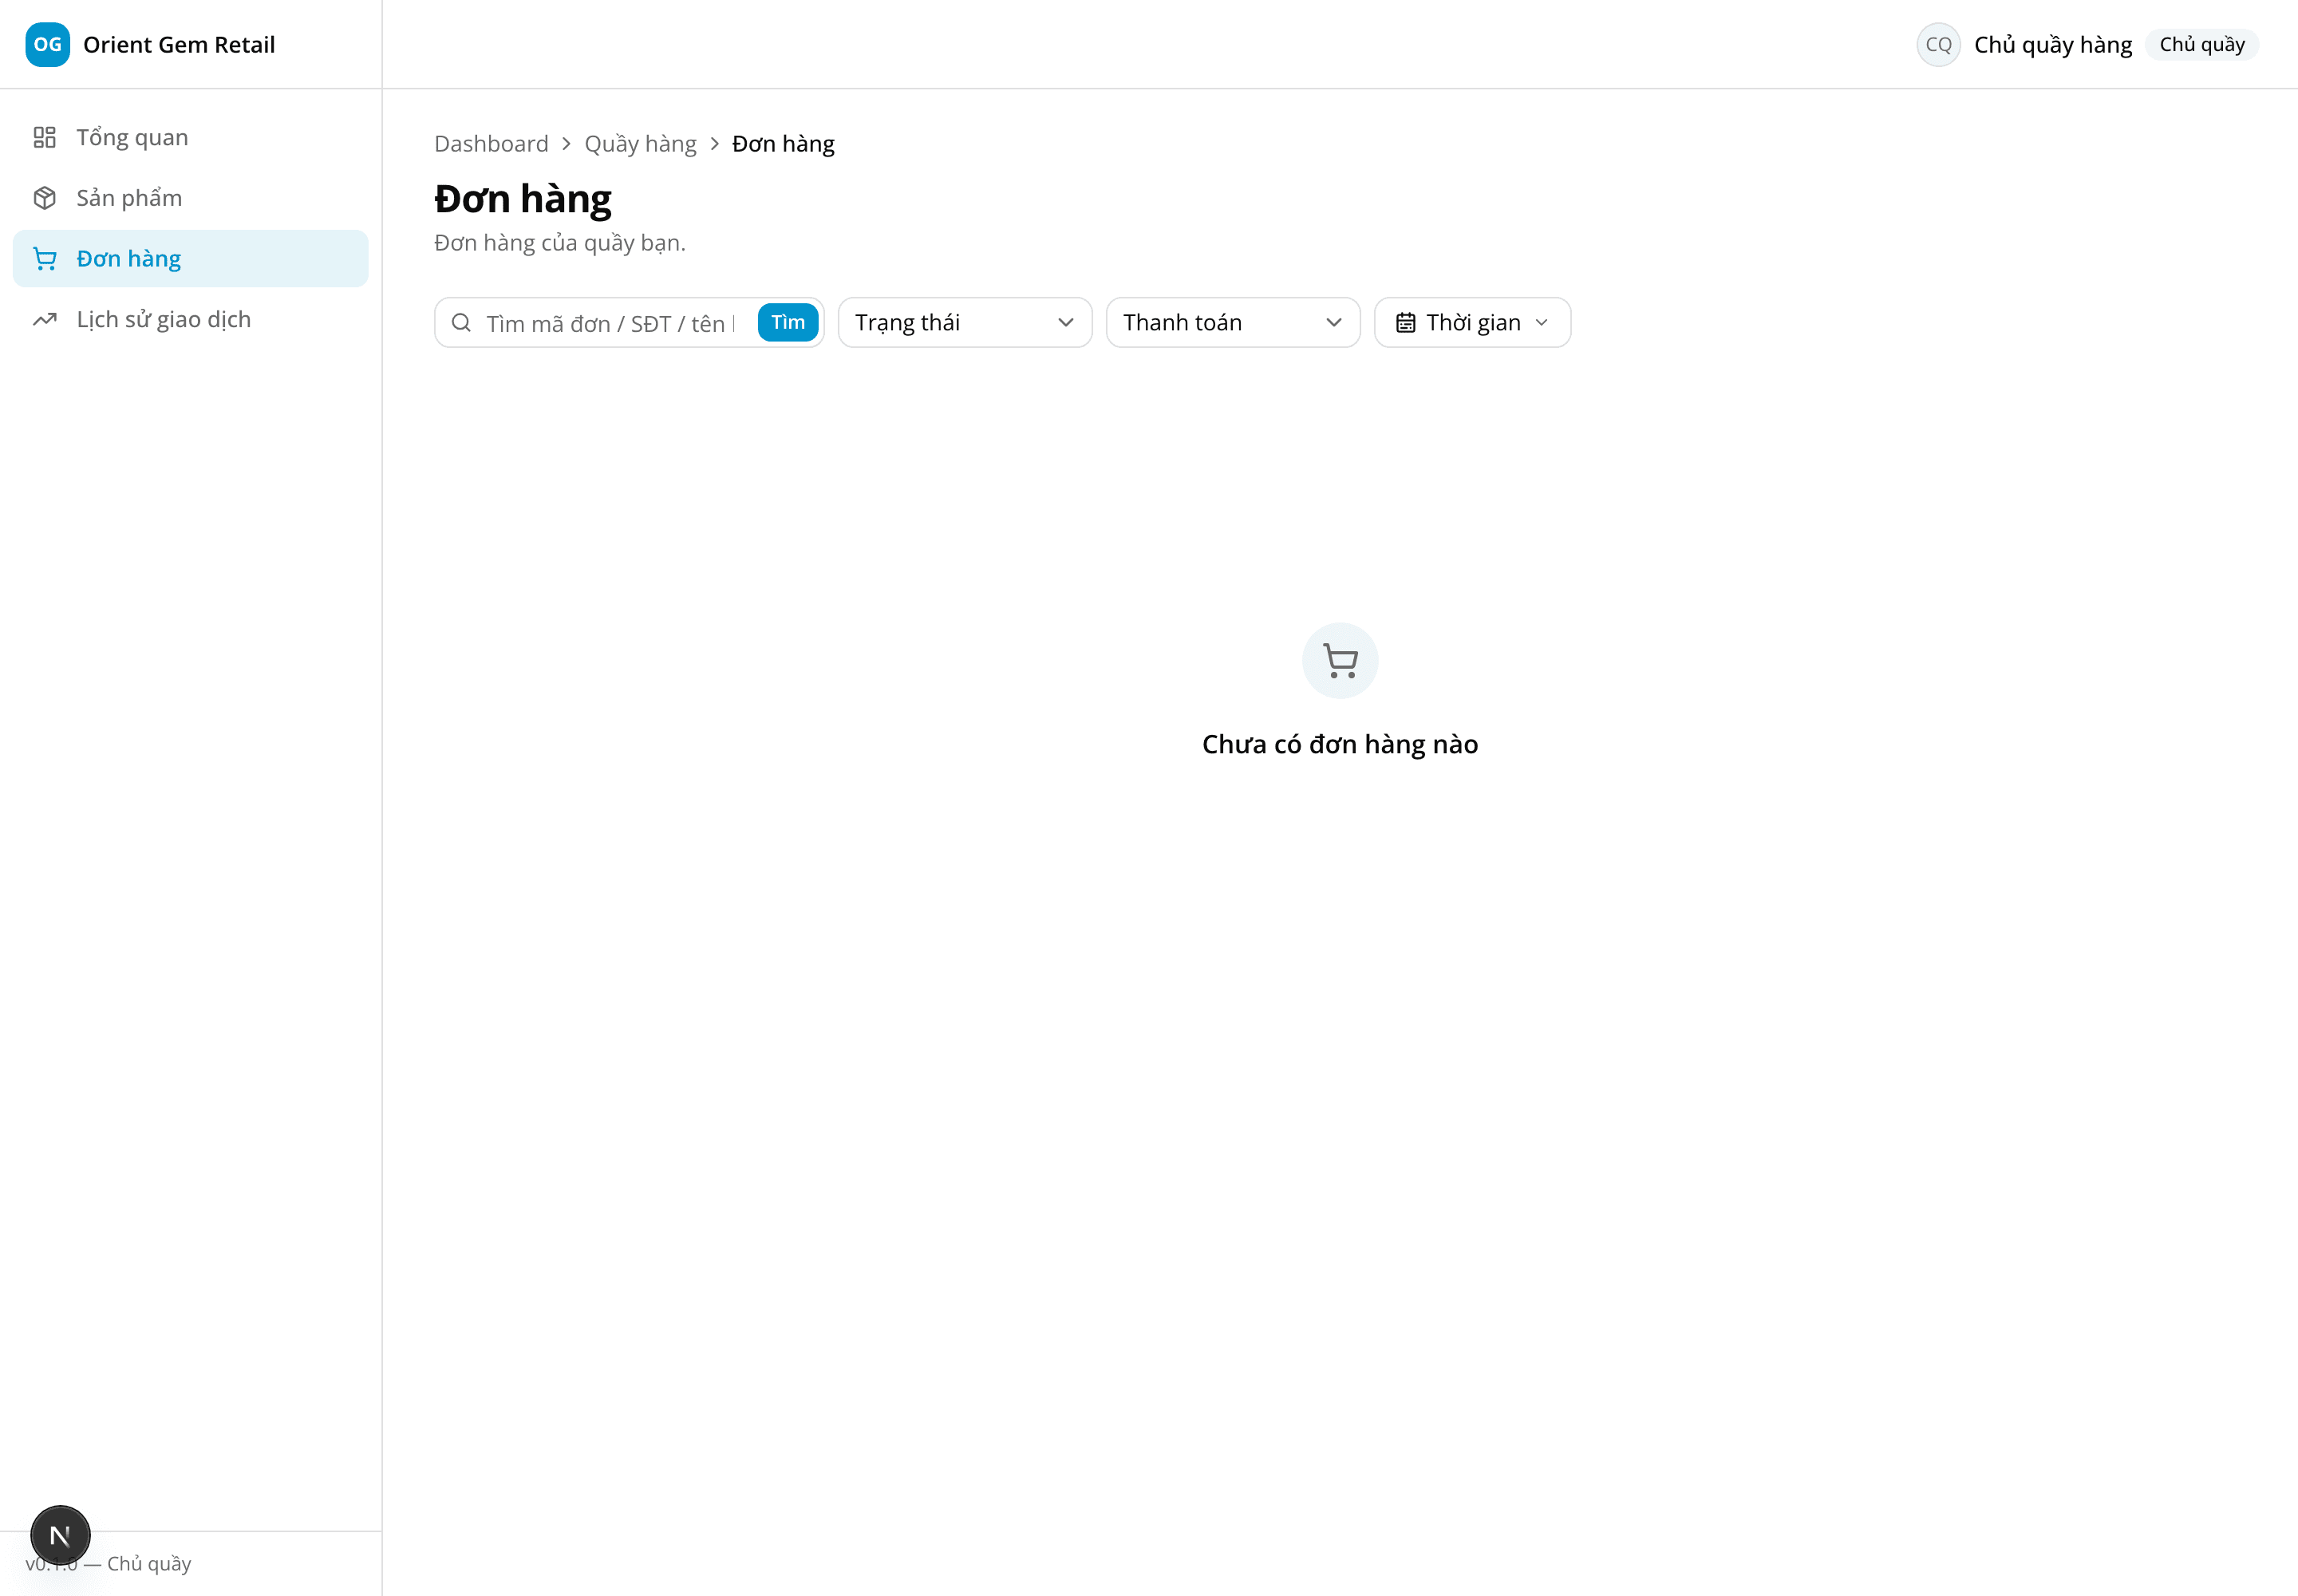Go to Quầy hàng breadcrumb link

pyautogui.click(x=640, y=144)
